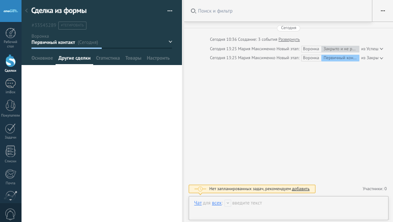
Task: Expand the 'из Закры' event chevron
Action: point(381,58)
